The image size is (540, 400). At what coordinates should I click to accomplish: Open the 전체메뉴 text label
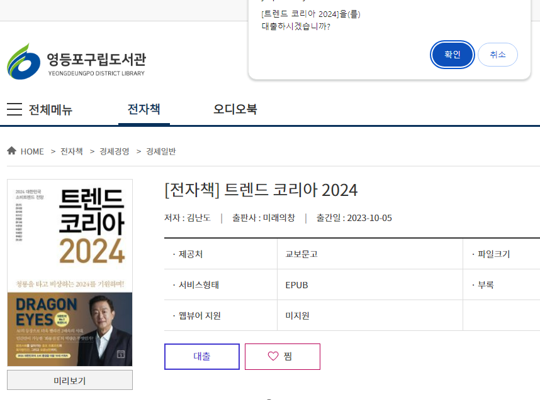(50, 110)
